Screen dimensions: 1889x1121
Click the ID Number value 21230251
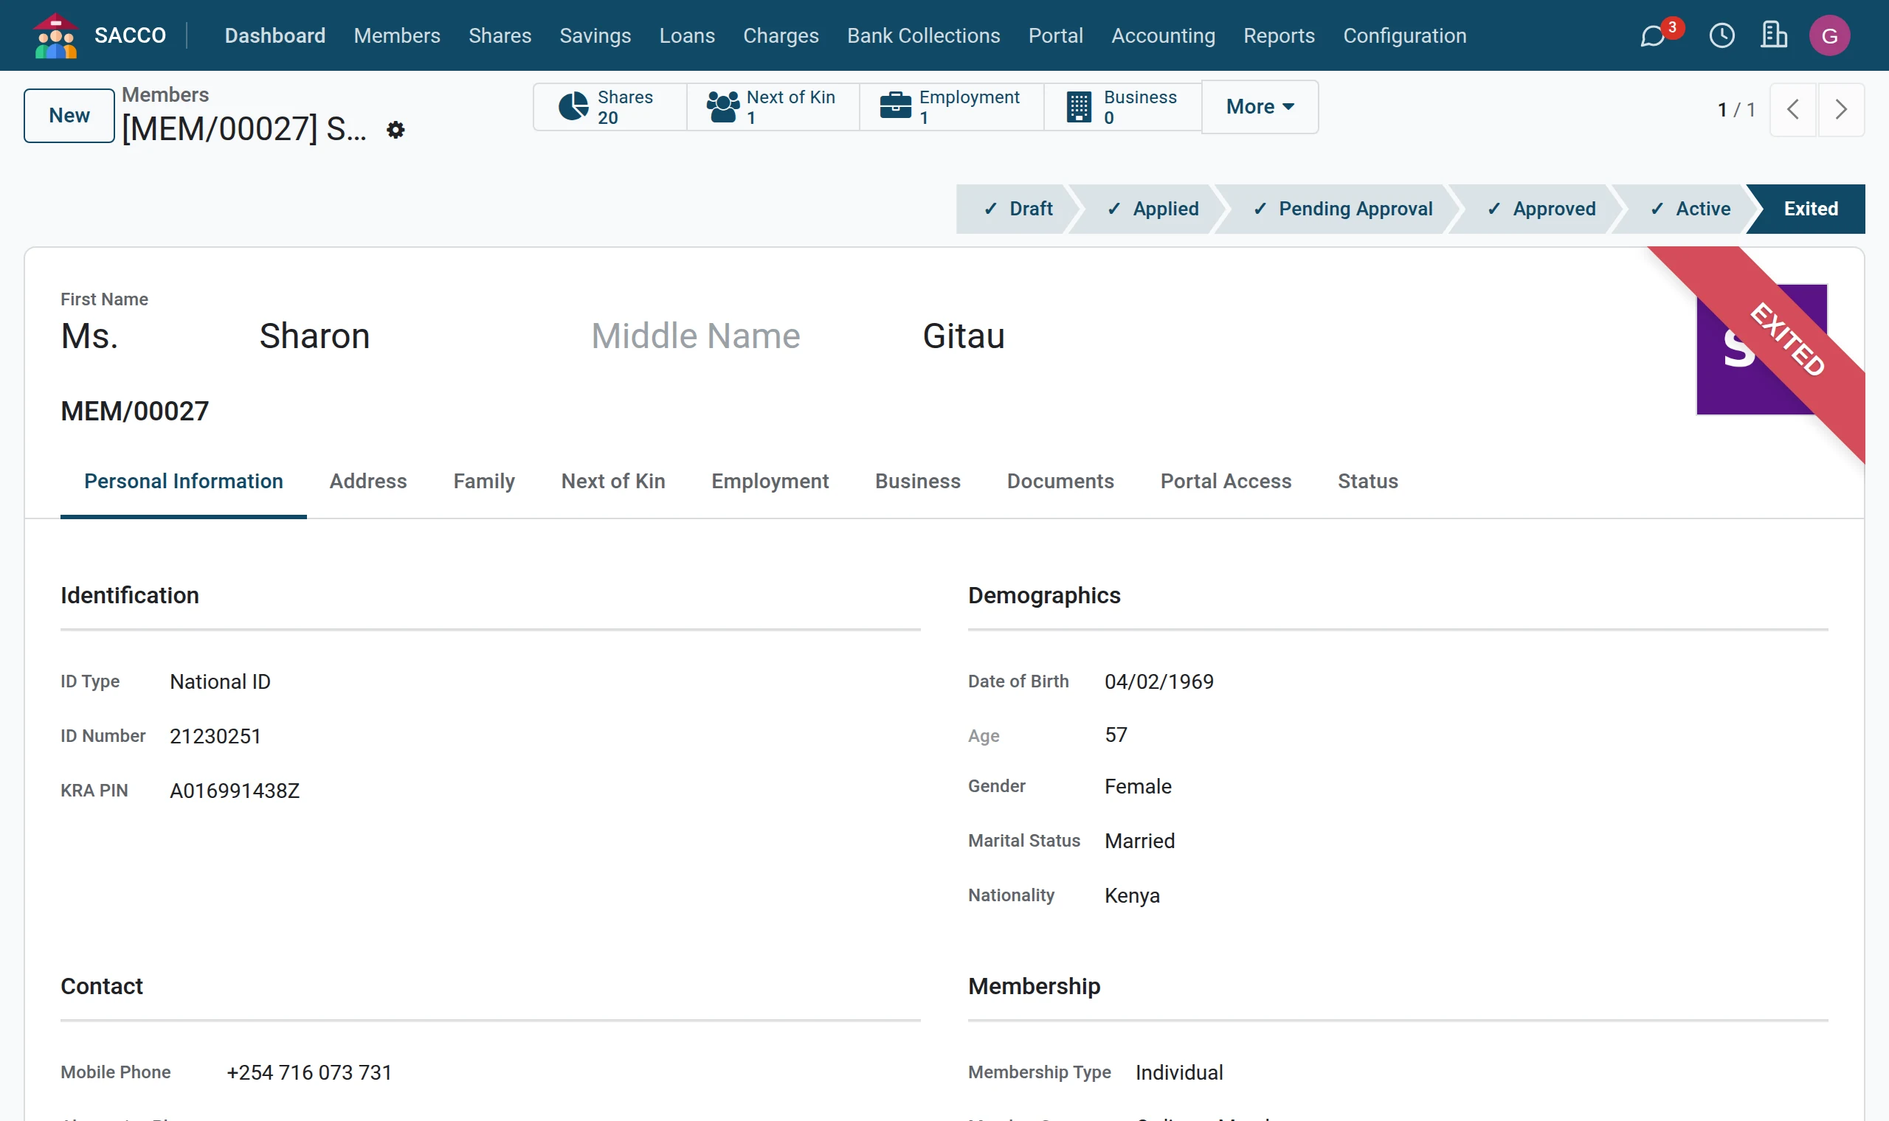pyautogui.click(x=215, y=736)
